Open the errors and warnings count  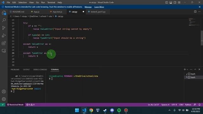tap(30, 104)
